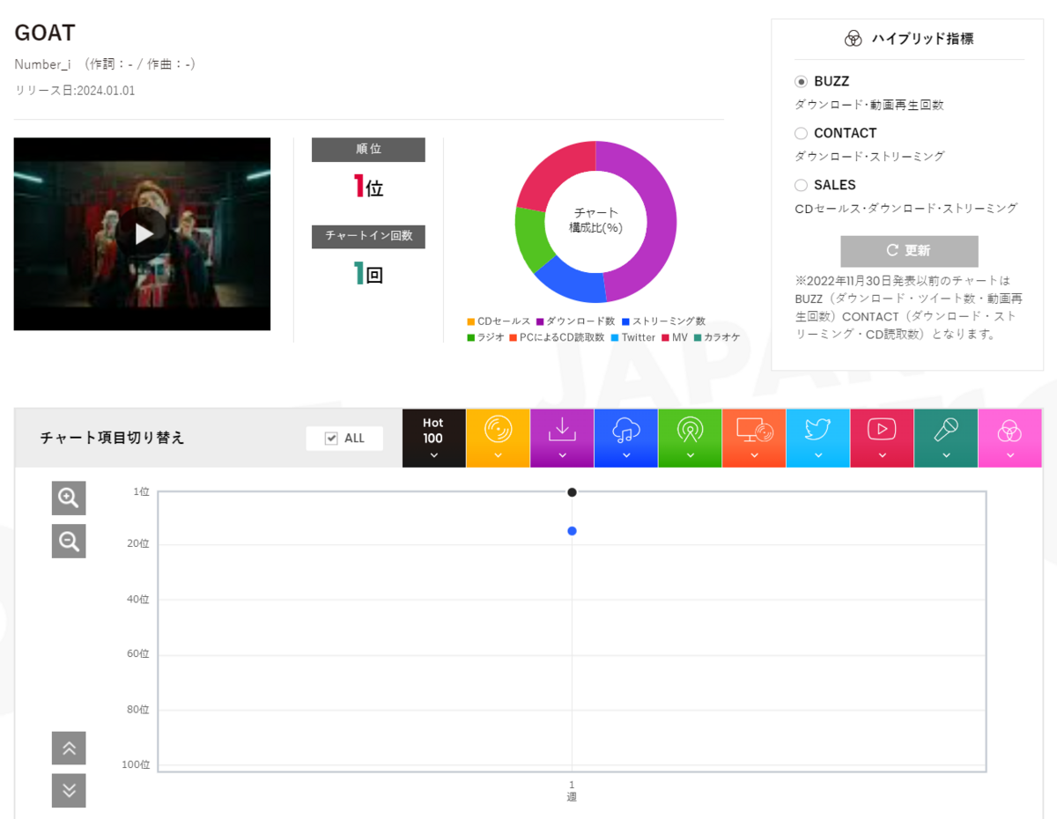Click the ラジオ legend entry
Screen dimensions: 1057x819
pyautogui.click(x=485, y=337)
